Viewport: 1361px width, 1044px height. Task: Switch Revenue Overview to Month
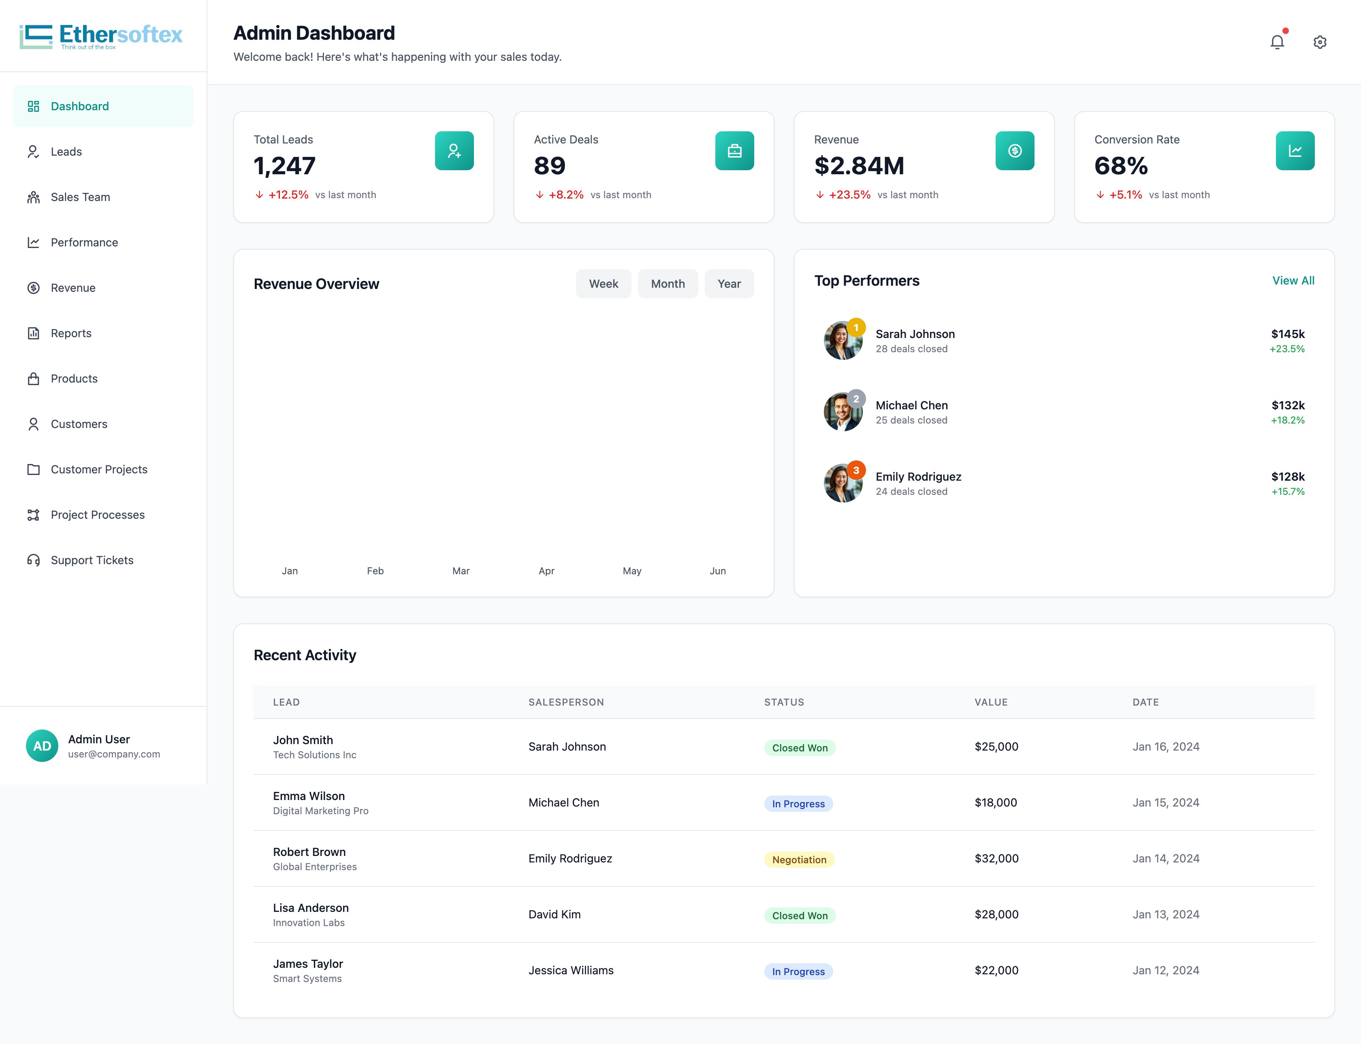pos(668,283)
